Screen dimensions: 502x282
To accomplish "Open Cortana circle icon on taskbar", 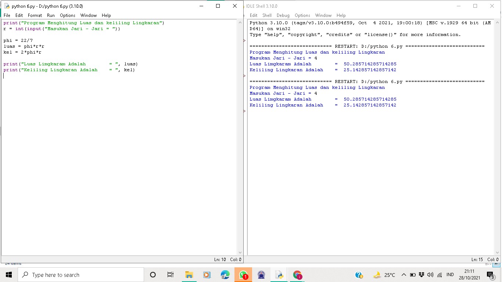I will tap(153, 275).
